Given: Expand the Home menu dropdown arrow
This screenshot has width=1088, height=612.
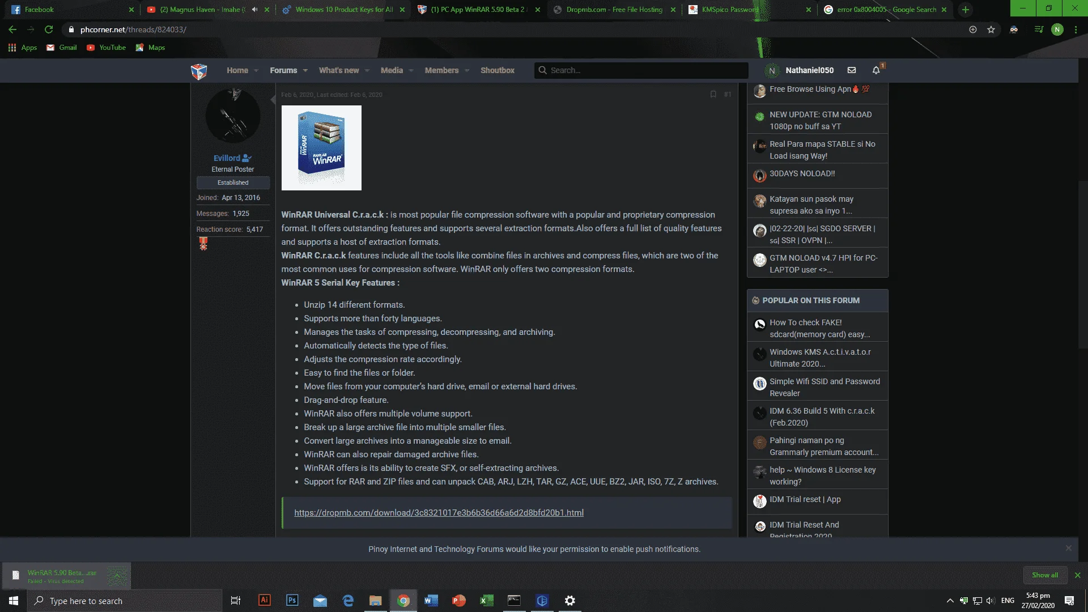Looking at the screenshot, I should point(256,71).
